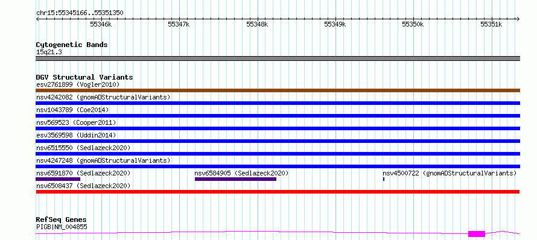Select the 15q21.3 band label

point(49,52)
